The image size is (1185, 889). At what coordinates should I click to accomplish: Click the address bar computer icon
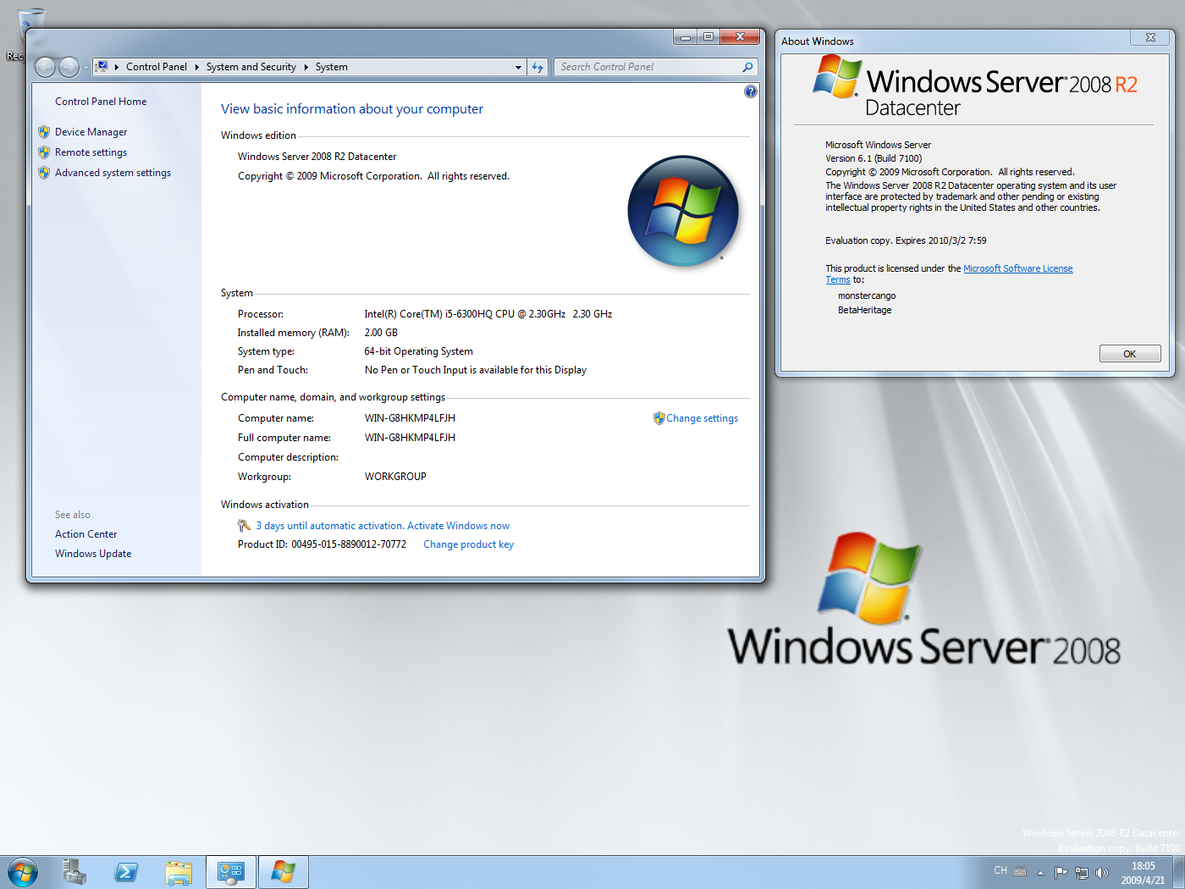(101, 67)
